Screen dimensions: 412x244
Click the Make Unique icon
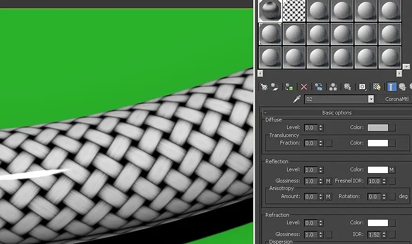[x=333, y=87]
